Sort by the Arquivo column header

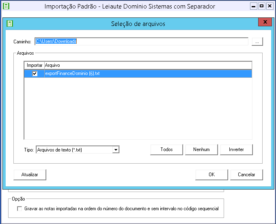pos(148,65)
